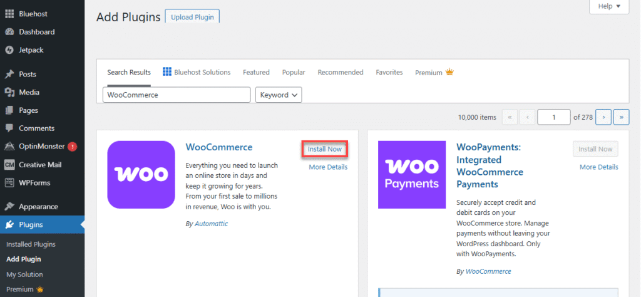
Task: Click the Posts pushpin icon
Action: tap(9, 74)
